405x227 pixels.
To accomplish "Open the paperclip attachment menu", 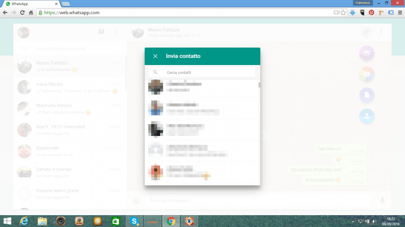I will point(366,32).
